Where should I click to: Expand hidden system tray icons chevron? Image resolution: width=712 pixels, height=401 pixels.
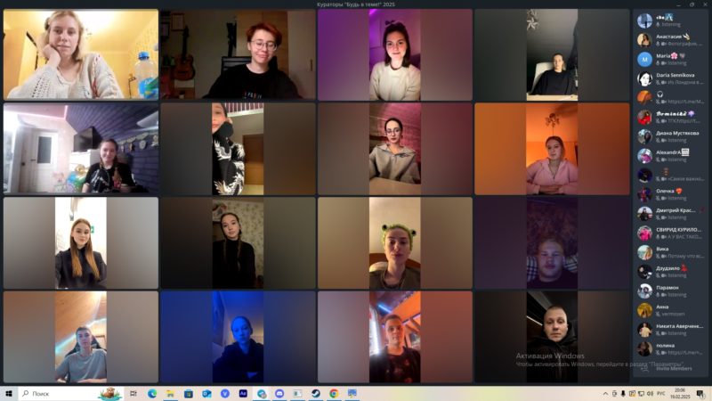[x=608, y=393]
